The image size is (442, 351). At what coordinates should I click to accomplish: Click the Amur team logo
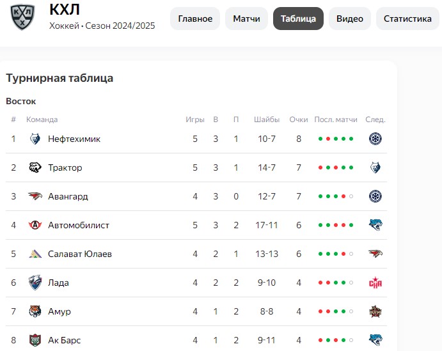(35, 311)
